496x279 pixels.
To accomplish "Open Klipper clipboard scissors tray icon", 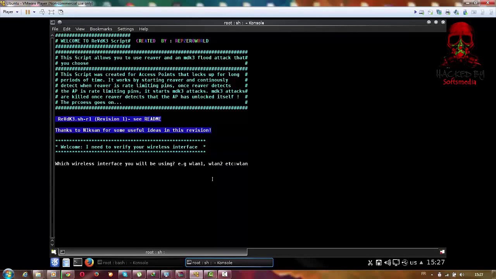I will coord(370,263).
